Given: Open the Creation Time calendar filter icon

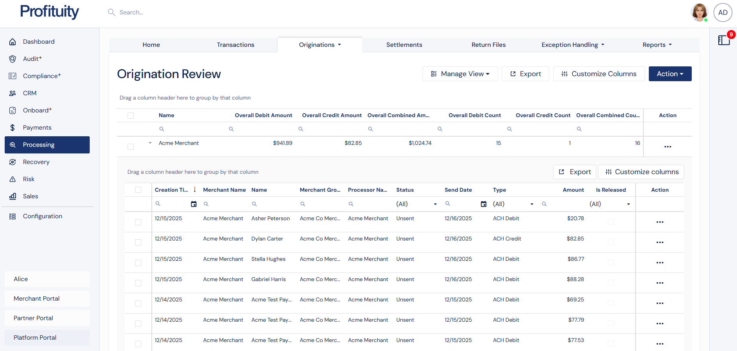Looking at the screenshot, I should pyautogui.click(x=194, y=204).
